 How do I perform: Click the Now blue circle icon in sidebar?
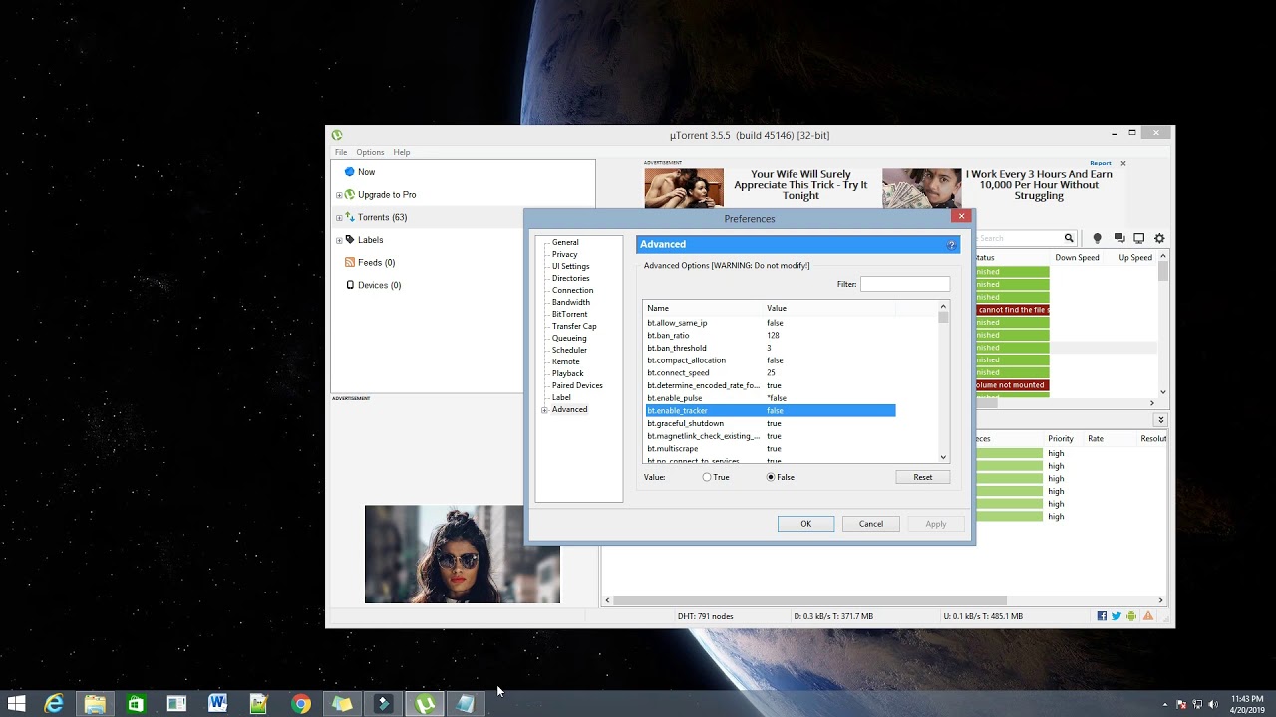click(350, 172)
